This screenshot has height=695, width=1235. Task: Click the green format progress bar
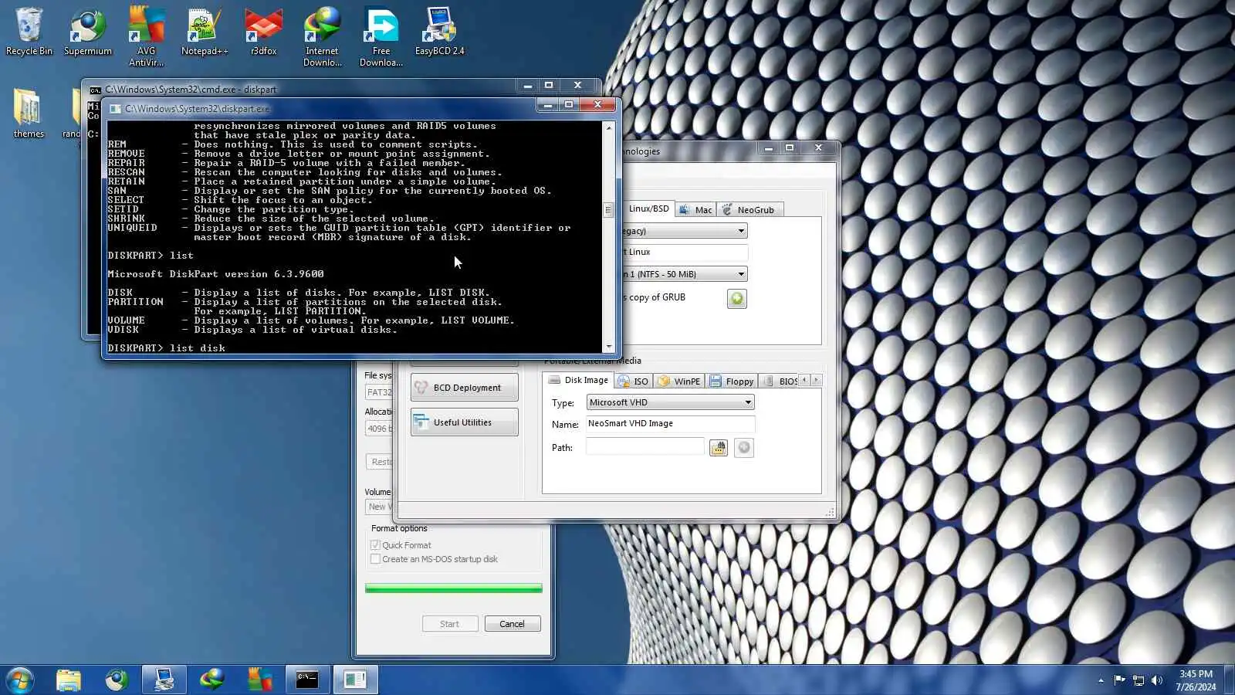454,588
